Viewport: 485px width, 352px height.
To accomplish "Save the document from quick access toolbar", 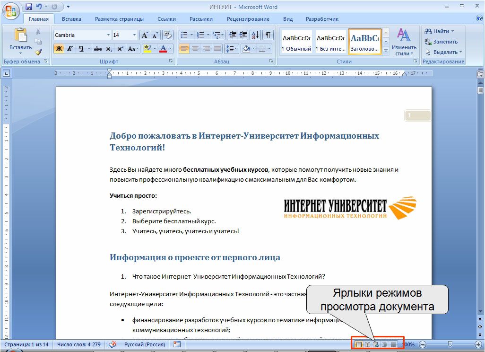I will (x=29, y=7).
